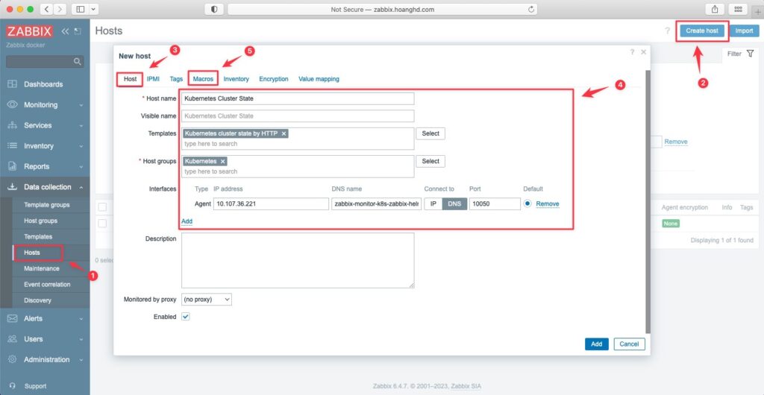Click Select button next to Host groups
764x395 pixels.
tap(430, 162)
